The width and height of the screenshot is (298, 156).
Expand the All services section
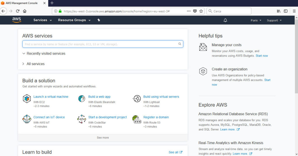[33, 64]
